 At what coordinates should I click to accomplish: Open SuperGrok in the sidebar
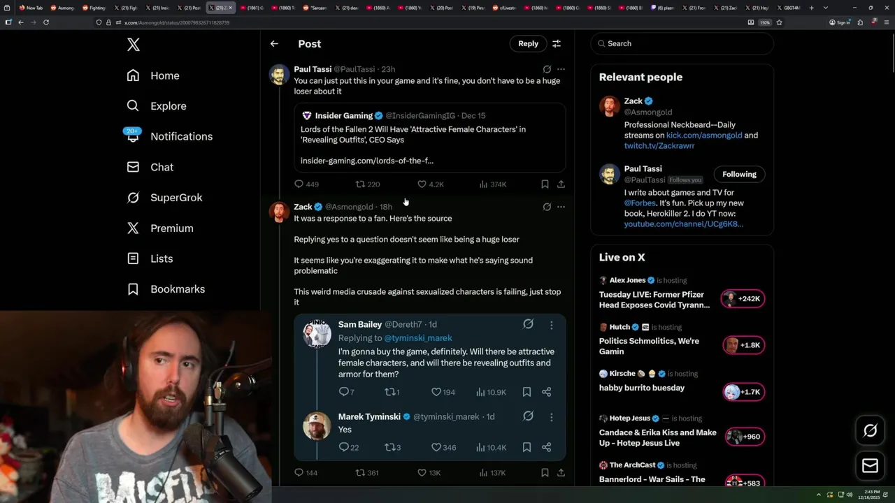[164, 198]
